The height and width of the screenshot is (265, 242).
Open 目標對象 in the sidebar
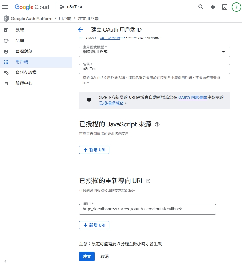(x=36, y=51)
